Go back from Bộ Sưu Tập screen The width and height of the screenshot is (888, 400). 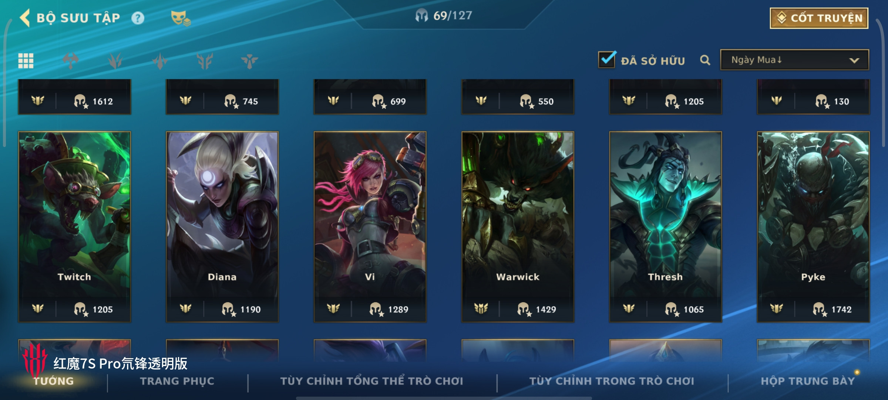[x=25, y=18]
